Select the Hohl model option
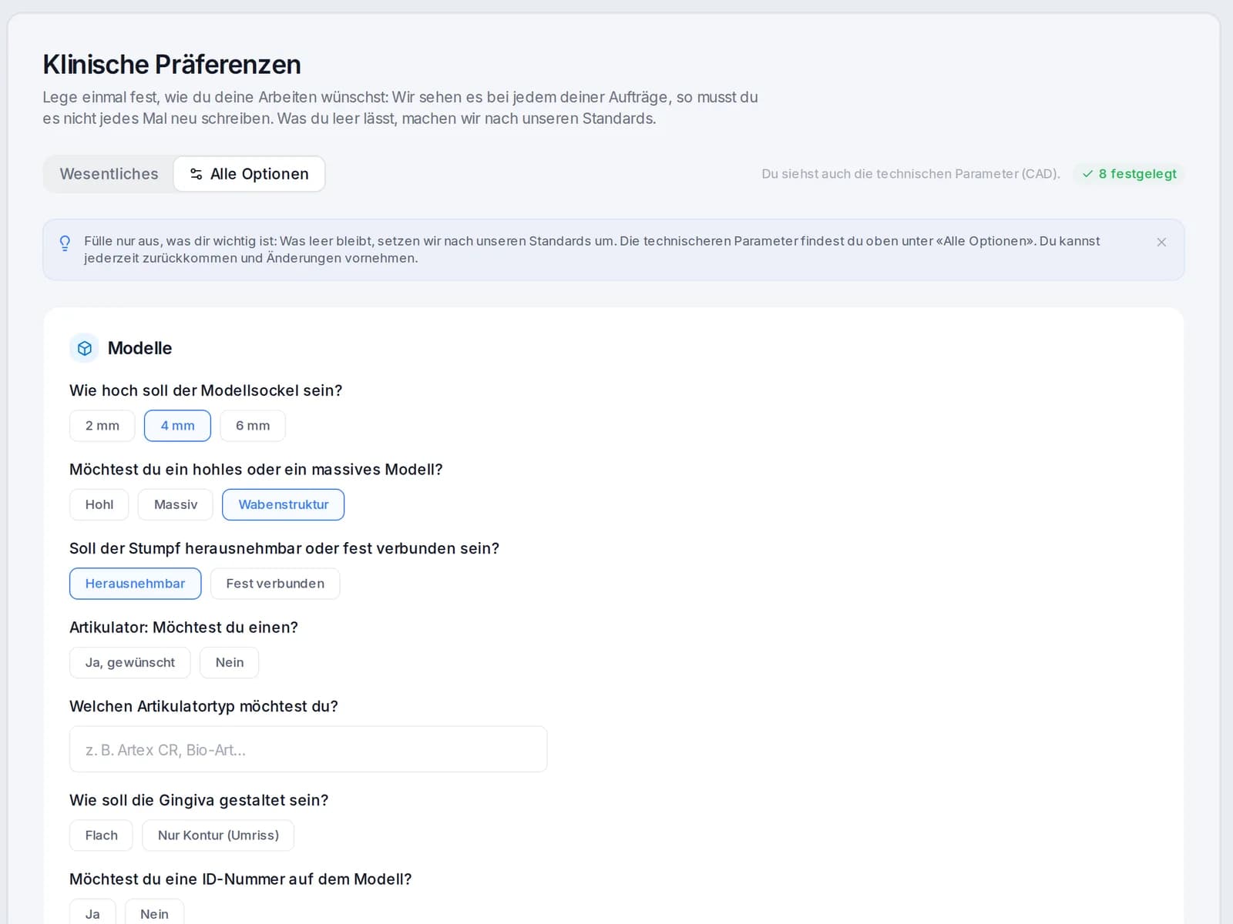 pos(99,504)
